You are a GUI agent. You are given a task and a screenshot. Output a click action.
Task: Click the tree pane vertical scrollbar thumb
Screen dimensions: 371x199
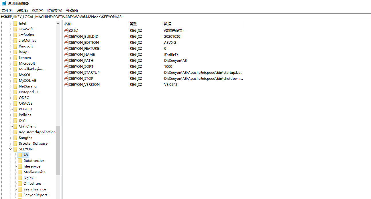click(58, 150)
